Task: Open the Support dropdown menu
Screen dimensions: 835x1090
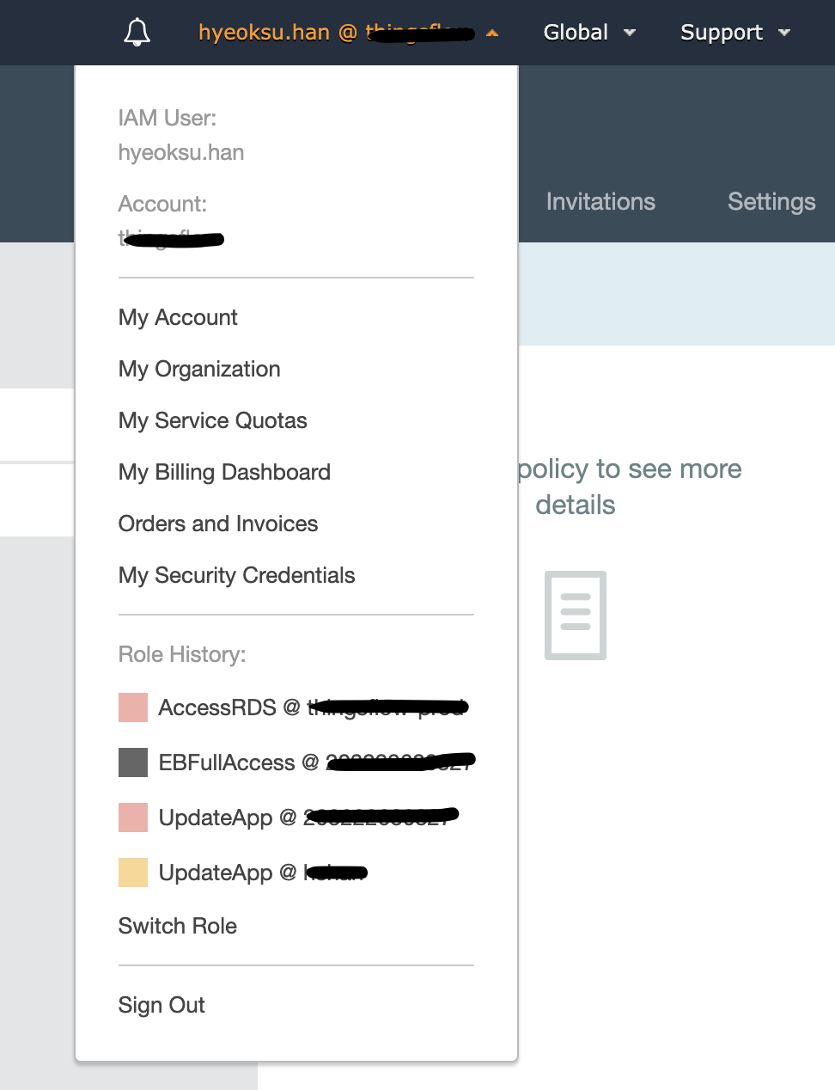Action: click(x=734, y=33)
